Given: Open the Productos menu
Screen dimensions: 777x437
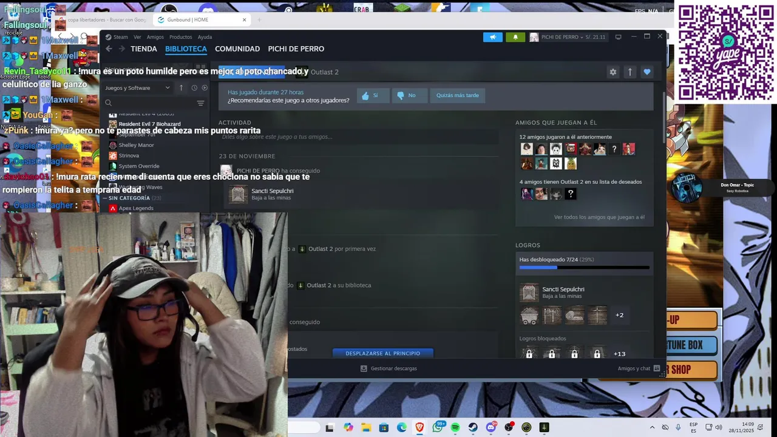Looking at the screenshot, I should pyautogui.click(x=180, y=37).
